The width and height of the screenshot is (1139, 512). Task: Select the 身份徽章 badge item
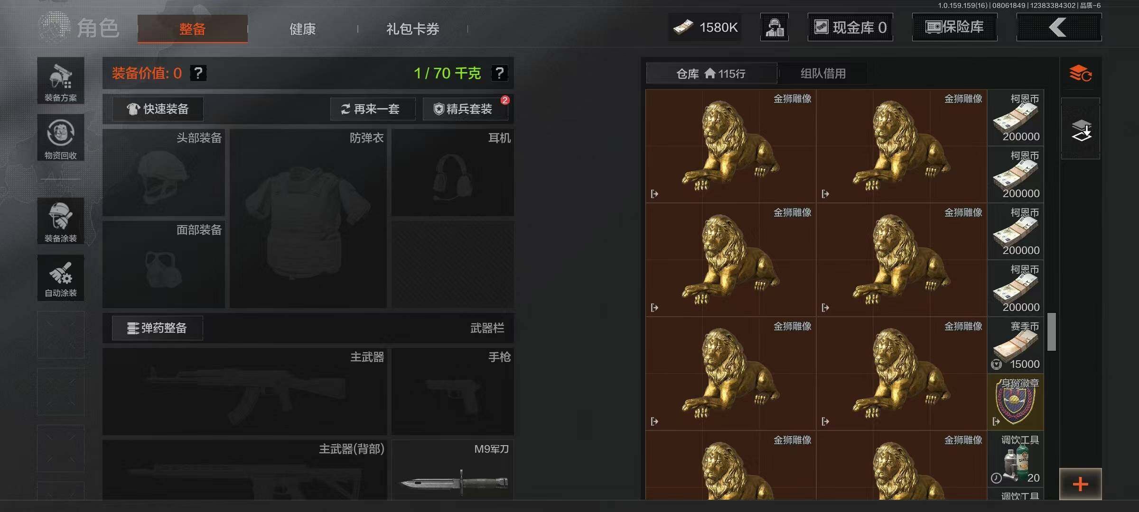[1016, 402]
